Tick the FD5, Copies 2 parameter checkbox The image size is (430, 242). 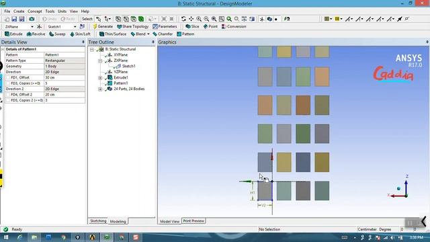(8, 100)
